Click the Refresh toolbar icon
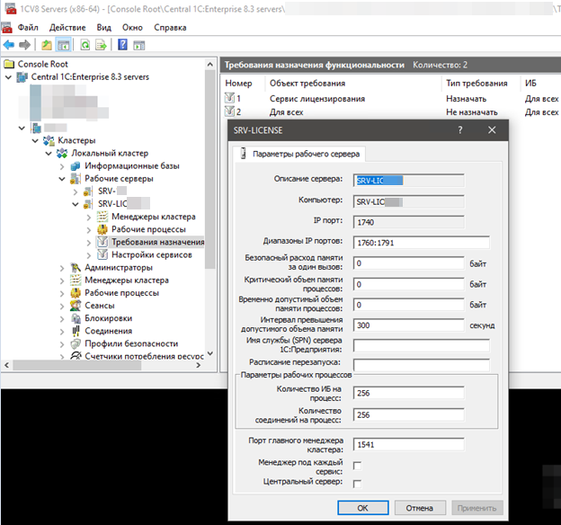This screenshot has height=525, width=561. pos(86,44)
